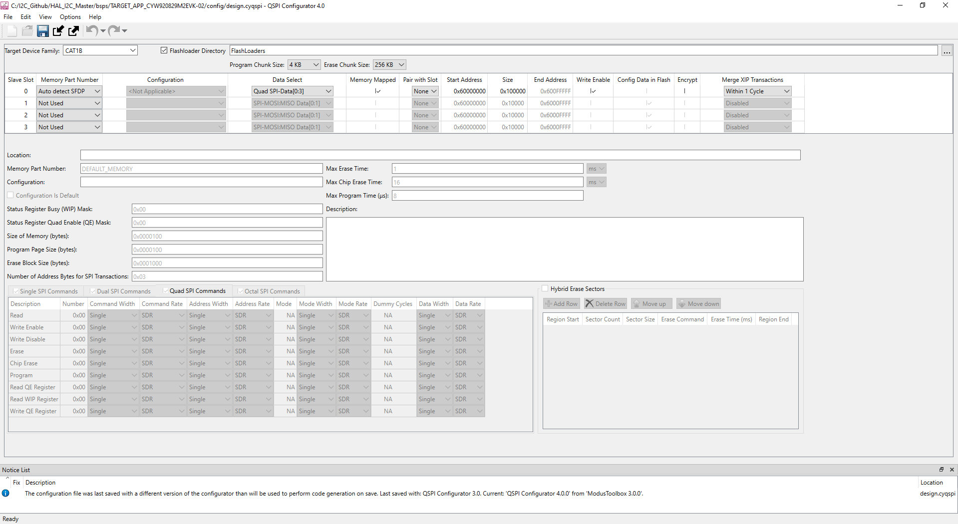Screen dimensions: 958x524
Task: Open the Redo history dropdown arrow
Action: pos(124,31)
